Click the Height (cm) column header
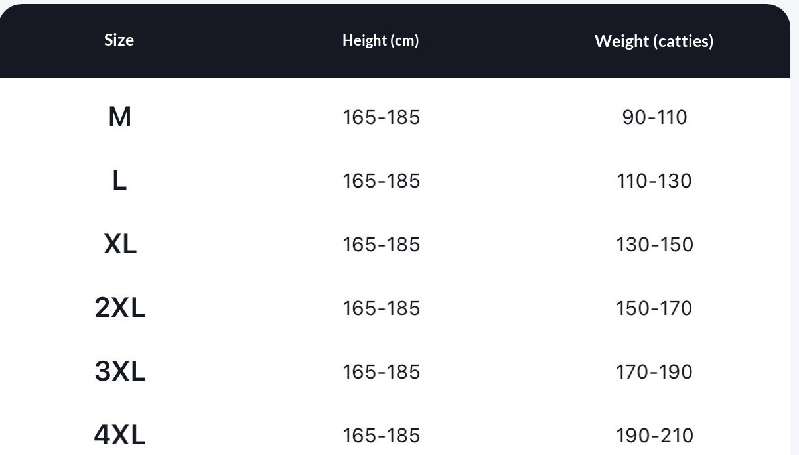Image resolution: width=799 pixels, height=455 pixels. point(381,41)
